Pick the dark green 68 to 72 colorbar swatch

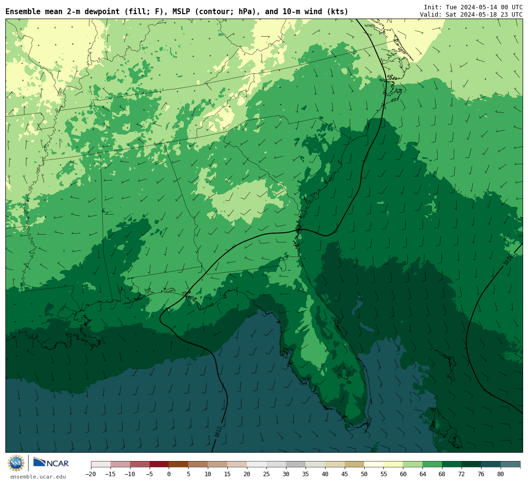point(452,464)
